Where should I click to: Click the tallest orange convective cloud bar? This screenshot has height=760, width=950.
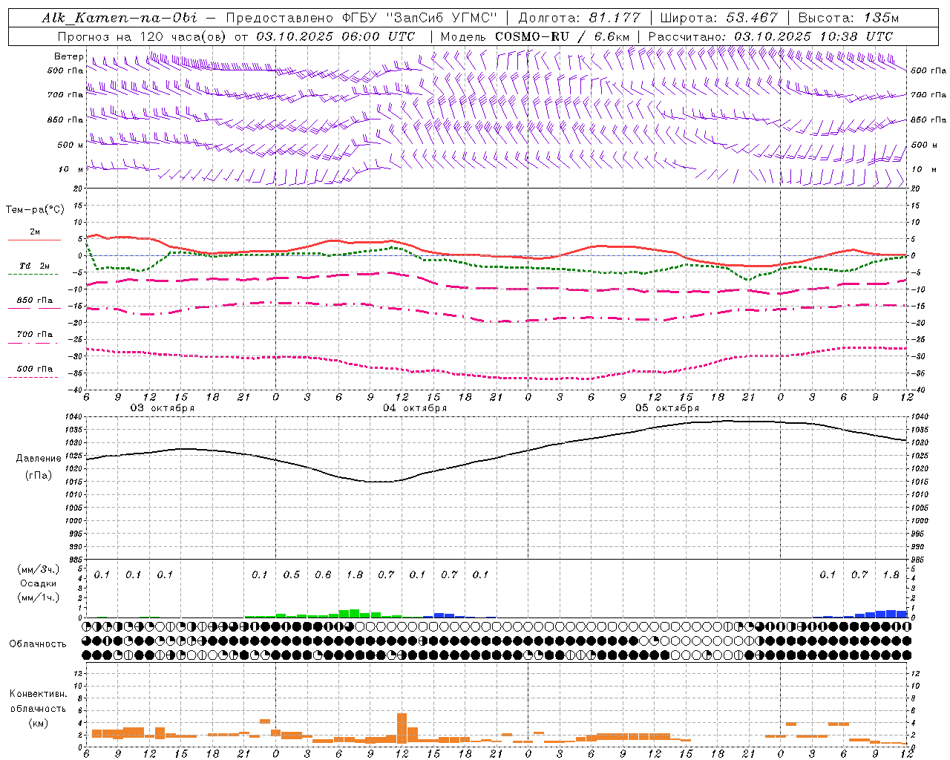[402, 729]
